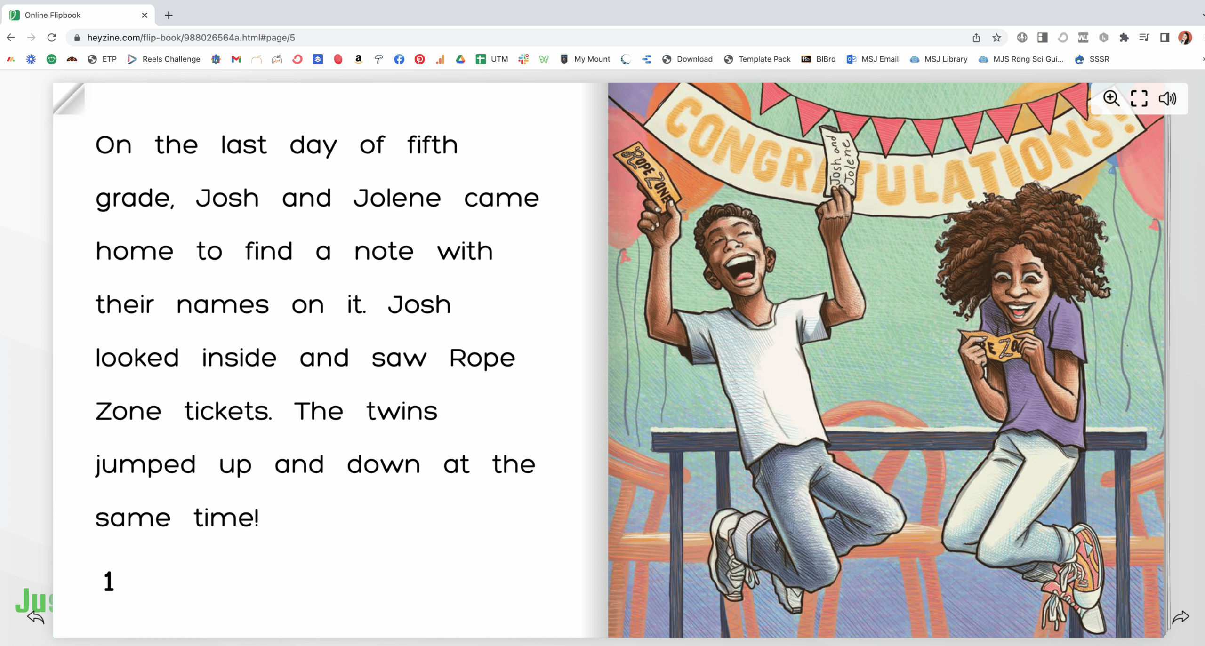Flip back to the previous page arrow

36,617
